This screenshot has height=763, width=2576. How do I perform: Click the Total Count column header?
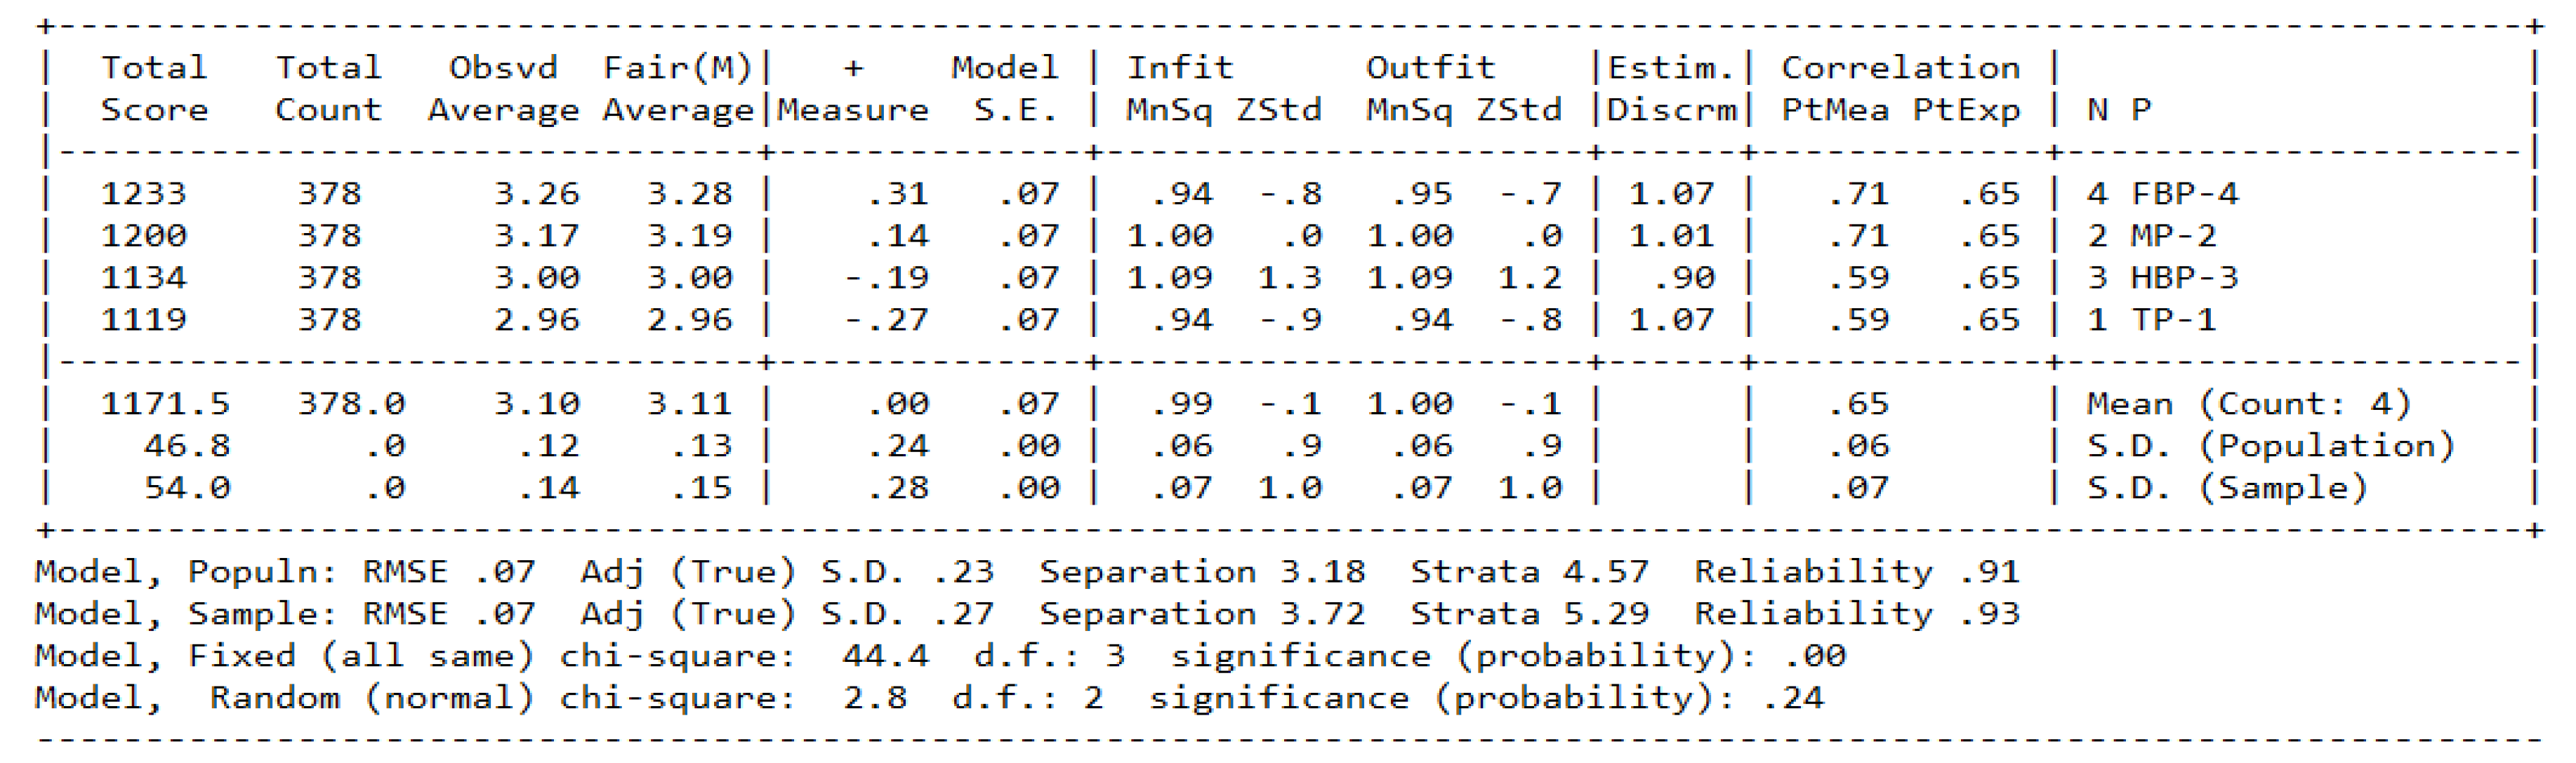click(328, 88)
